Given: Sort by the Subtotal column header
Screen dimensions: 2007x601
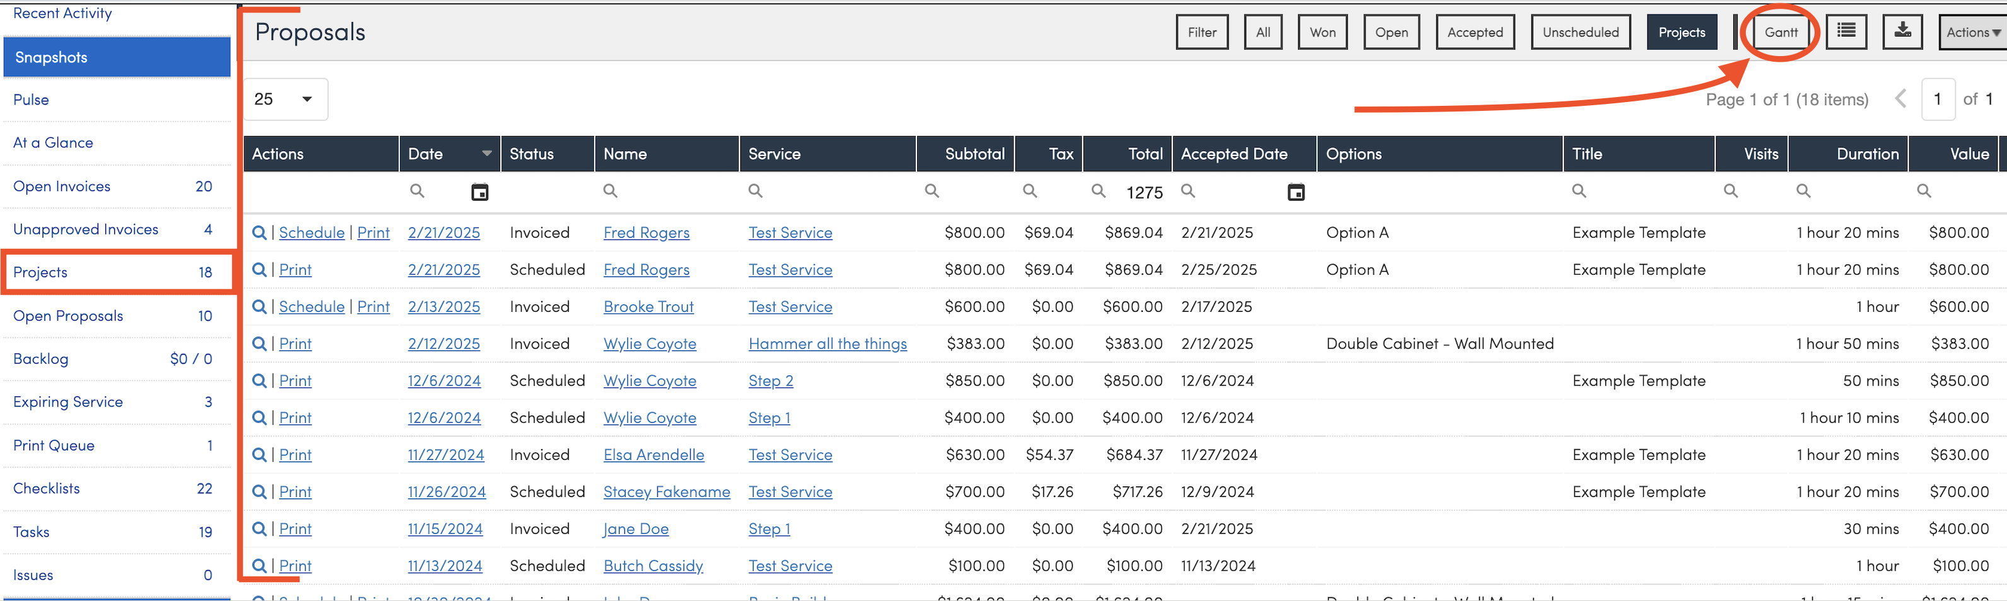Looking at the screenshot, I should 965,153.
